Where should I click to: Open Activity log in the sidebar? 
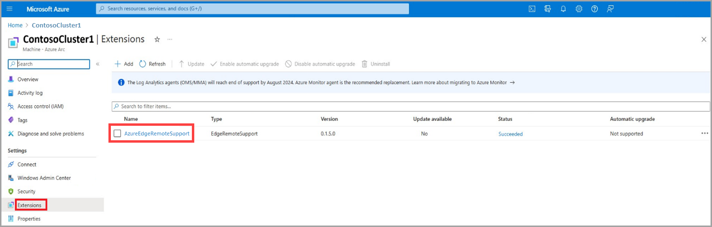(30, 93)
